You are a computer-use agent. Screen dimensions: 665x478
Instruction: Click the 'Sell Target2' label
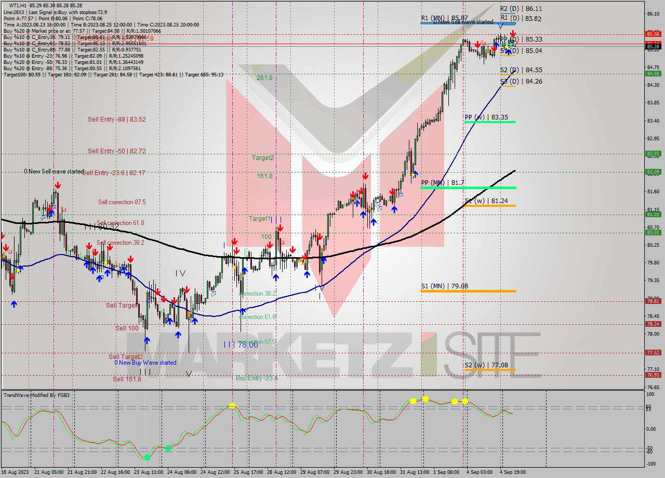tap(126, 357)
